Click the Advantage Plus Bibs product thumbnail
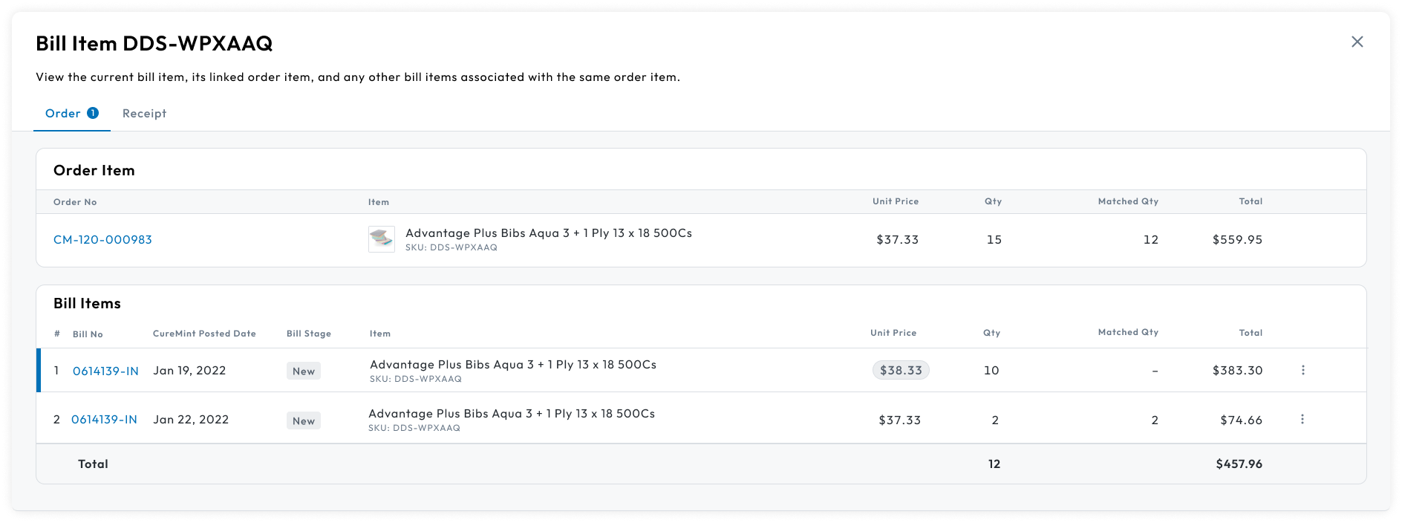Viewport: 1402px width, 523px height. pos(382,239)
